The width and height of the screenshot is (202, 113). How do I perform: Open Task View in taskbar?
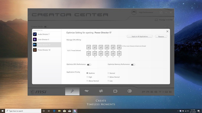pyautogui.click(x=49, y=111)
